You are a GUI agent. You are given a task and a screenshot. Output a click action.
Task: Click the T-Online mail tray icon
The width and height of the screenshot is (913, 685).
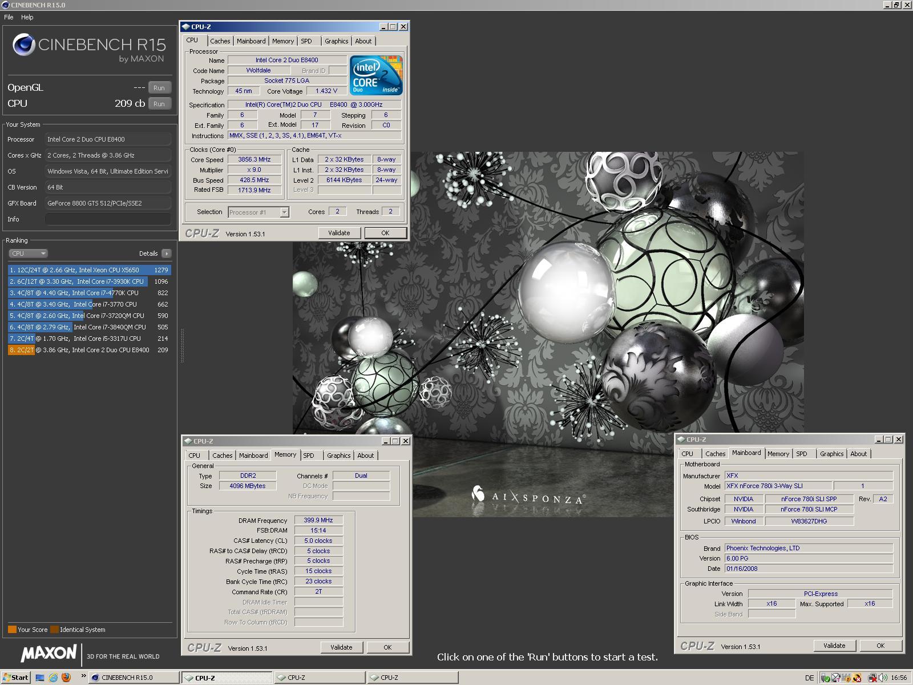tap(836, 678)
